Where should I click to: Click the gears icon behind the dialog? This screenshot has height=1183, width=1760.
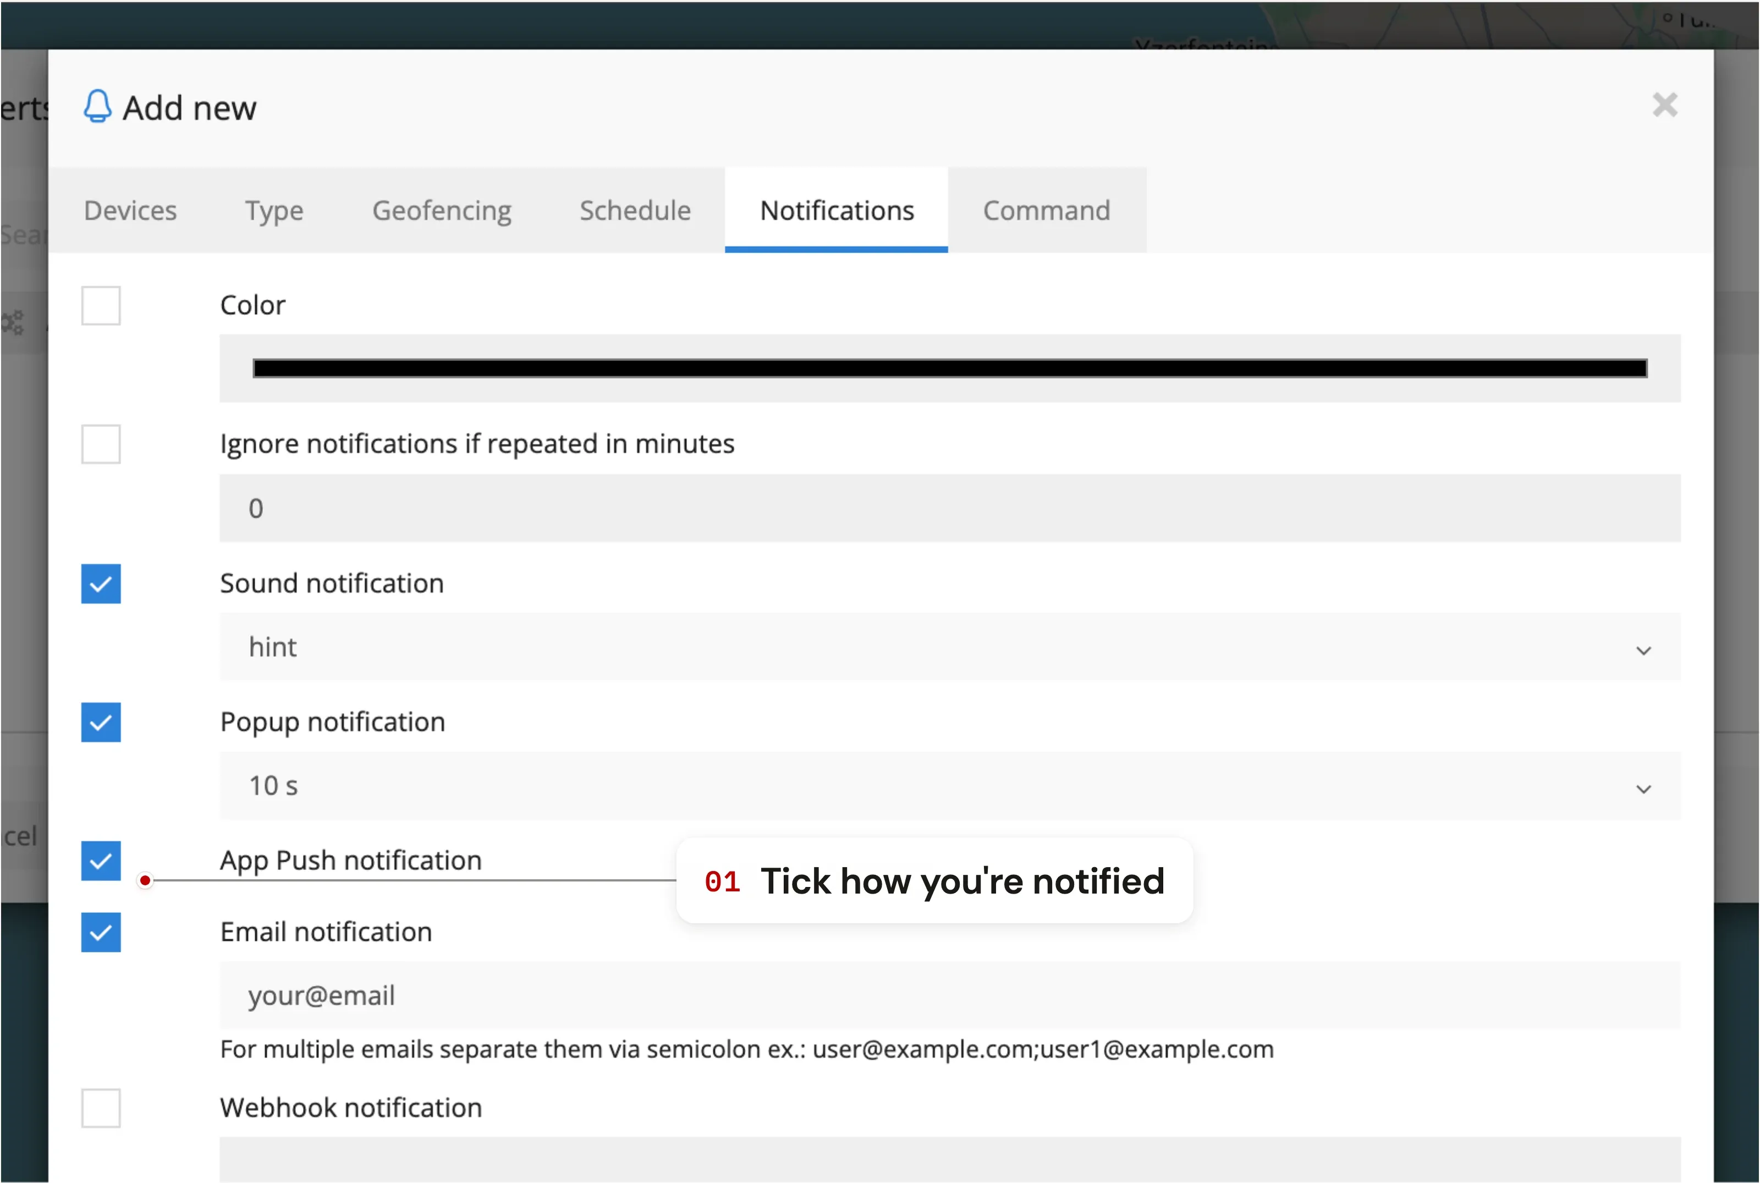coord(12,323)
